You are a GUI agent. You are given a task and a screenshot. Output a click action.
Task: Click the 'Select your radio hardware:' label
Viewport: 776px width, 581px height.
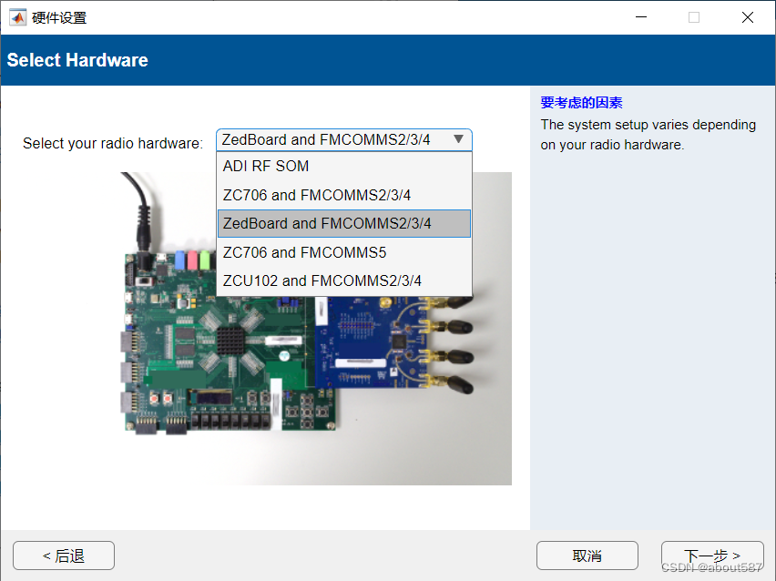coord(113,144)
